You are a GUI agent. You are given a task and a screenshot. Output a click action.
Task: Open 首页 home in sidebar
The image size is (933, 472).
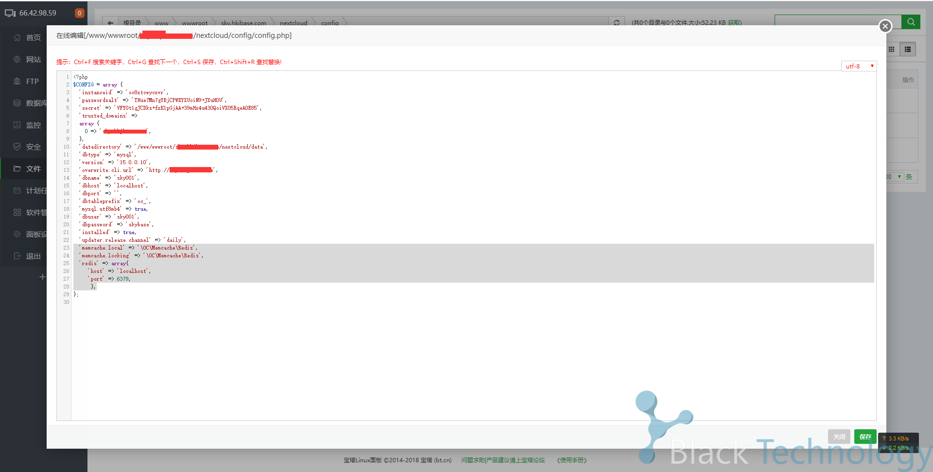pyautogui.click(x=33, y=37)
